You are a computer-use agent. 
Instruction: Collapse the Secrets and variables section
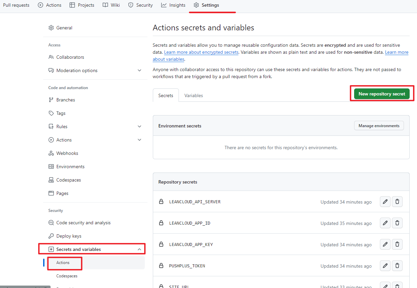[139, 249]
